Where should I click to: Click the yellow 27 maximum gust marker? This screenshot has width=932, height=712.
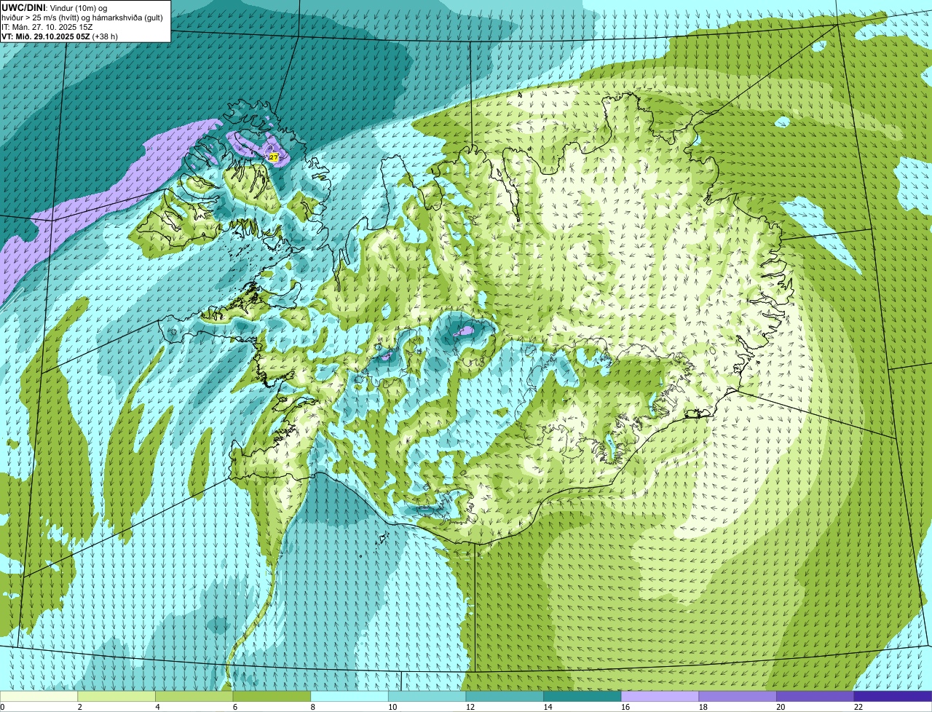click(x=274, y=157)
